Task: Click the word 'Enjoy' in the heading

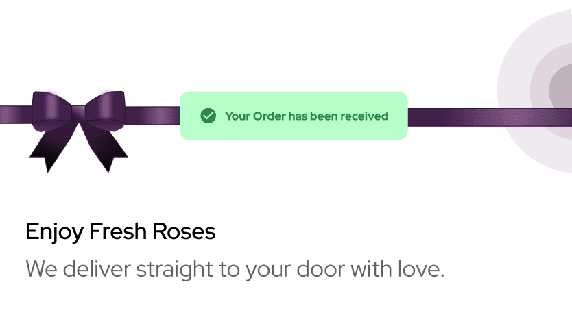Action: 54,231
